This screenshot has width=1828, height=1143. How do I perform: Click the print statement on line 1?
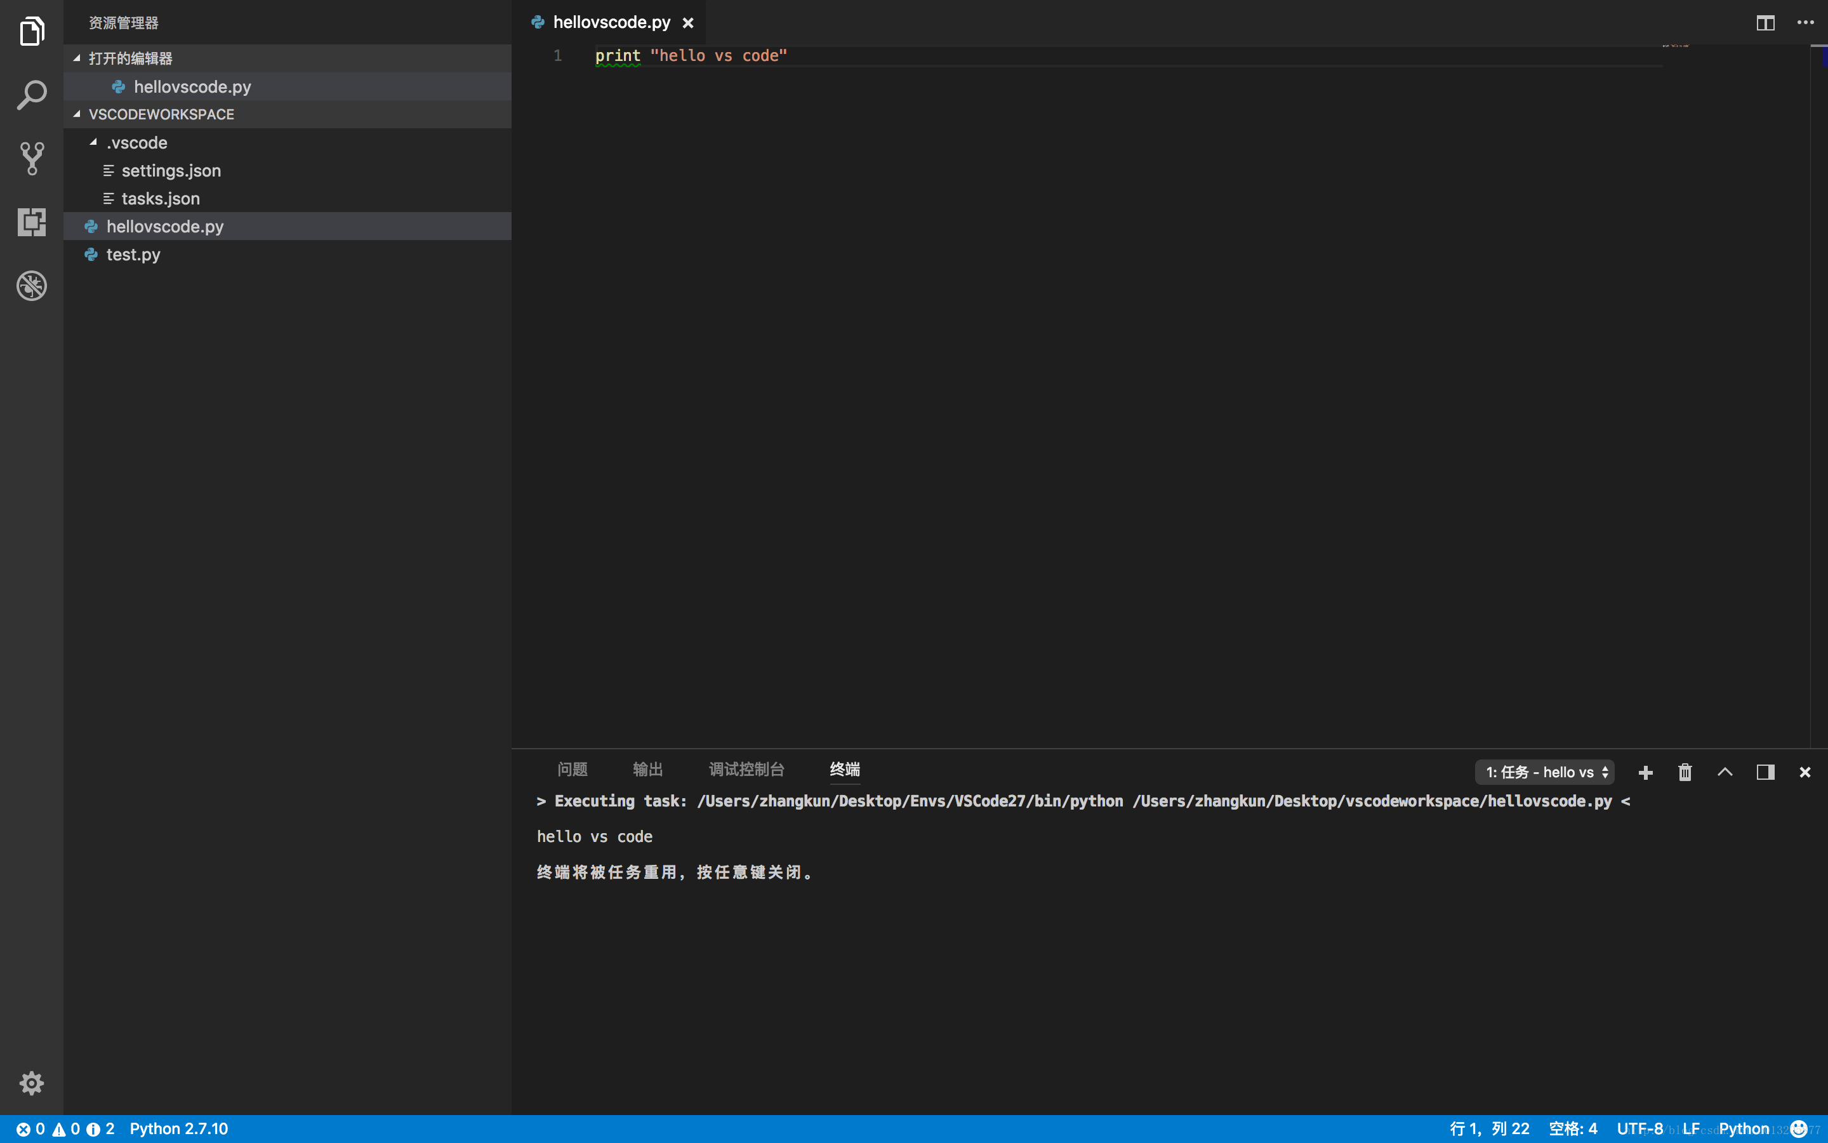[691, 56]
